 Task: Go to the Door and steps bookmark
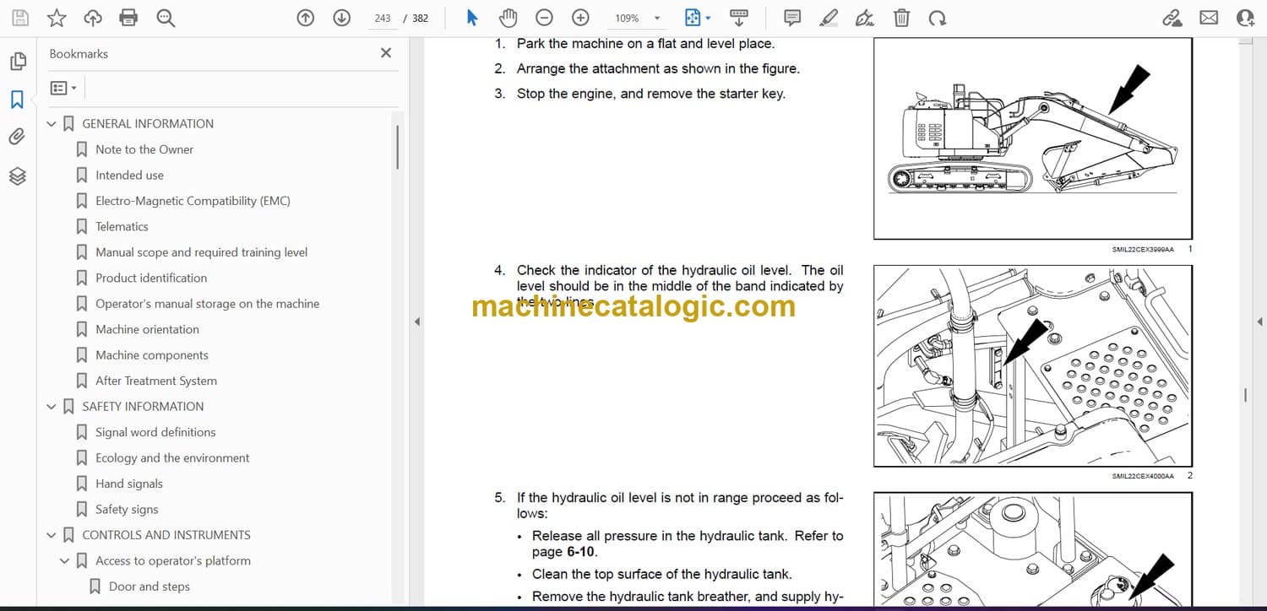150,587
